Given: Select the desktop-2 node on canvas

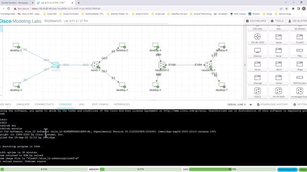Looking at the screenshot, I should coord(16,46).
